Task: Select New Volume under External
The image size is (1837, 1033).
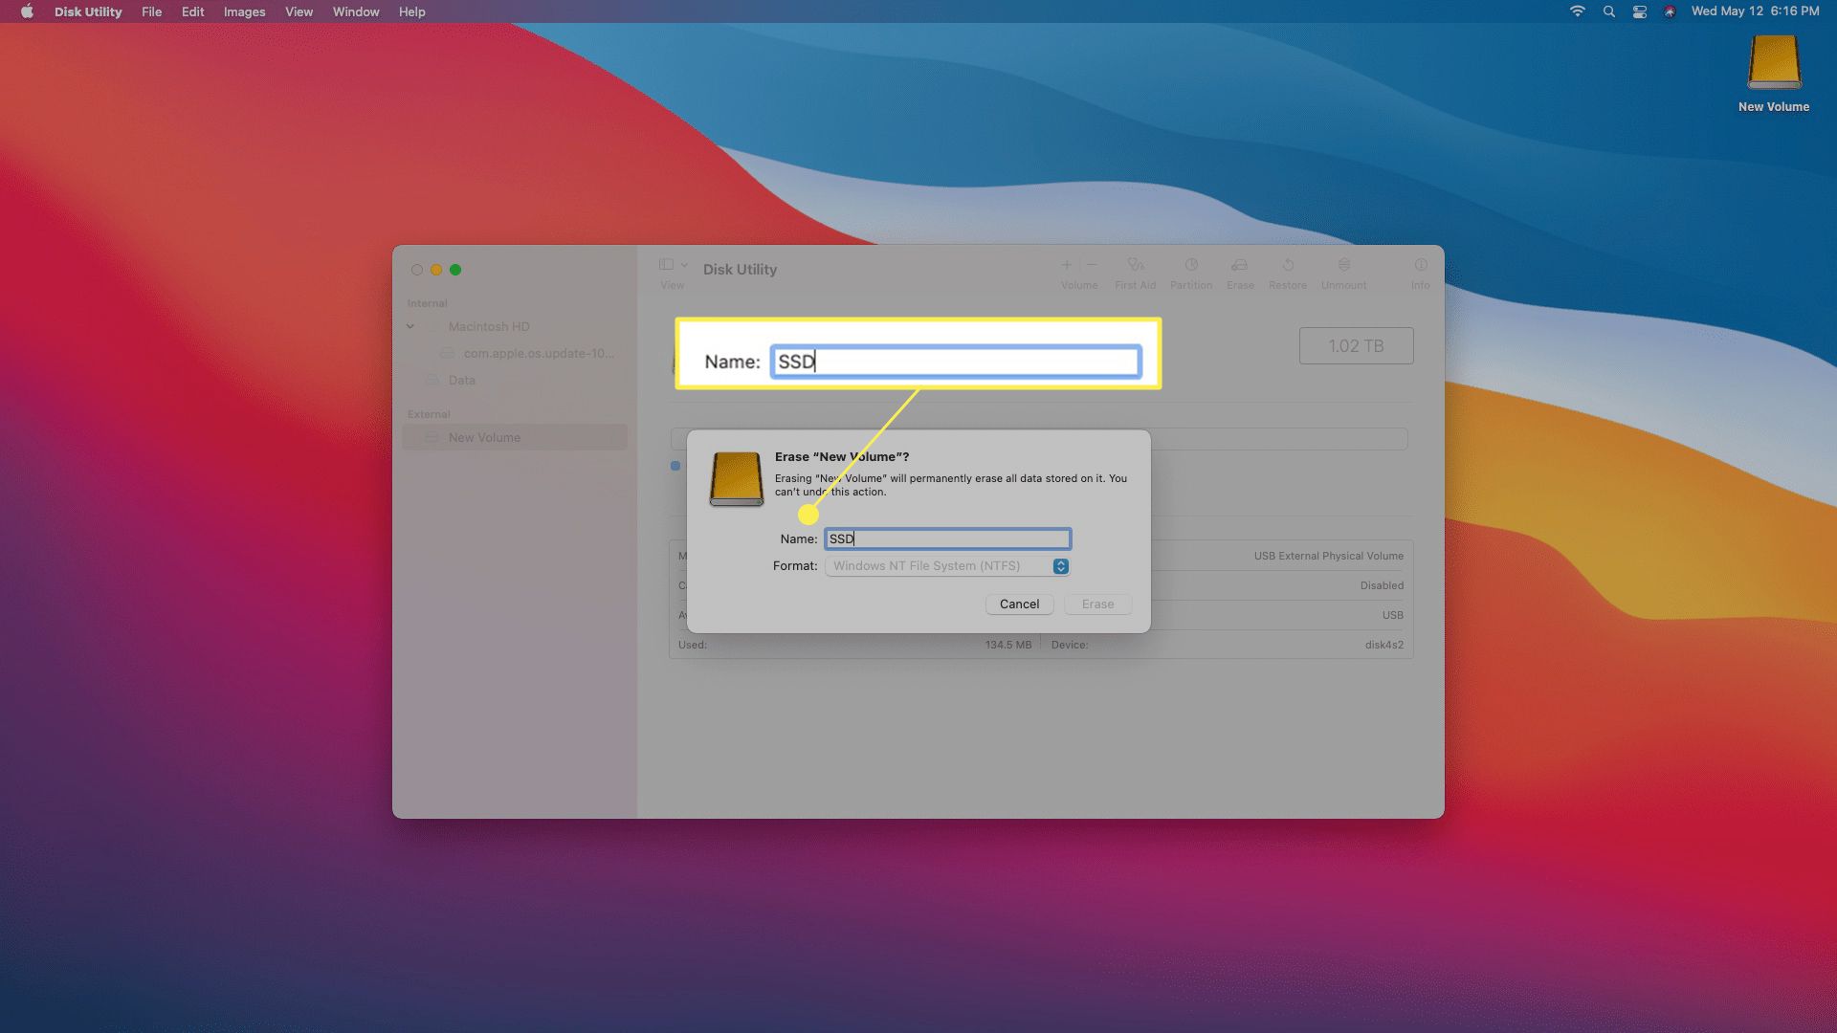Action: pos(515,437)
